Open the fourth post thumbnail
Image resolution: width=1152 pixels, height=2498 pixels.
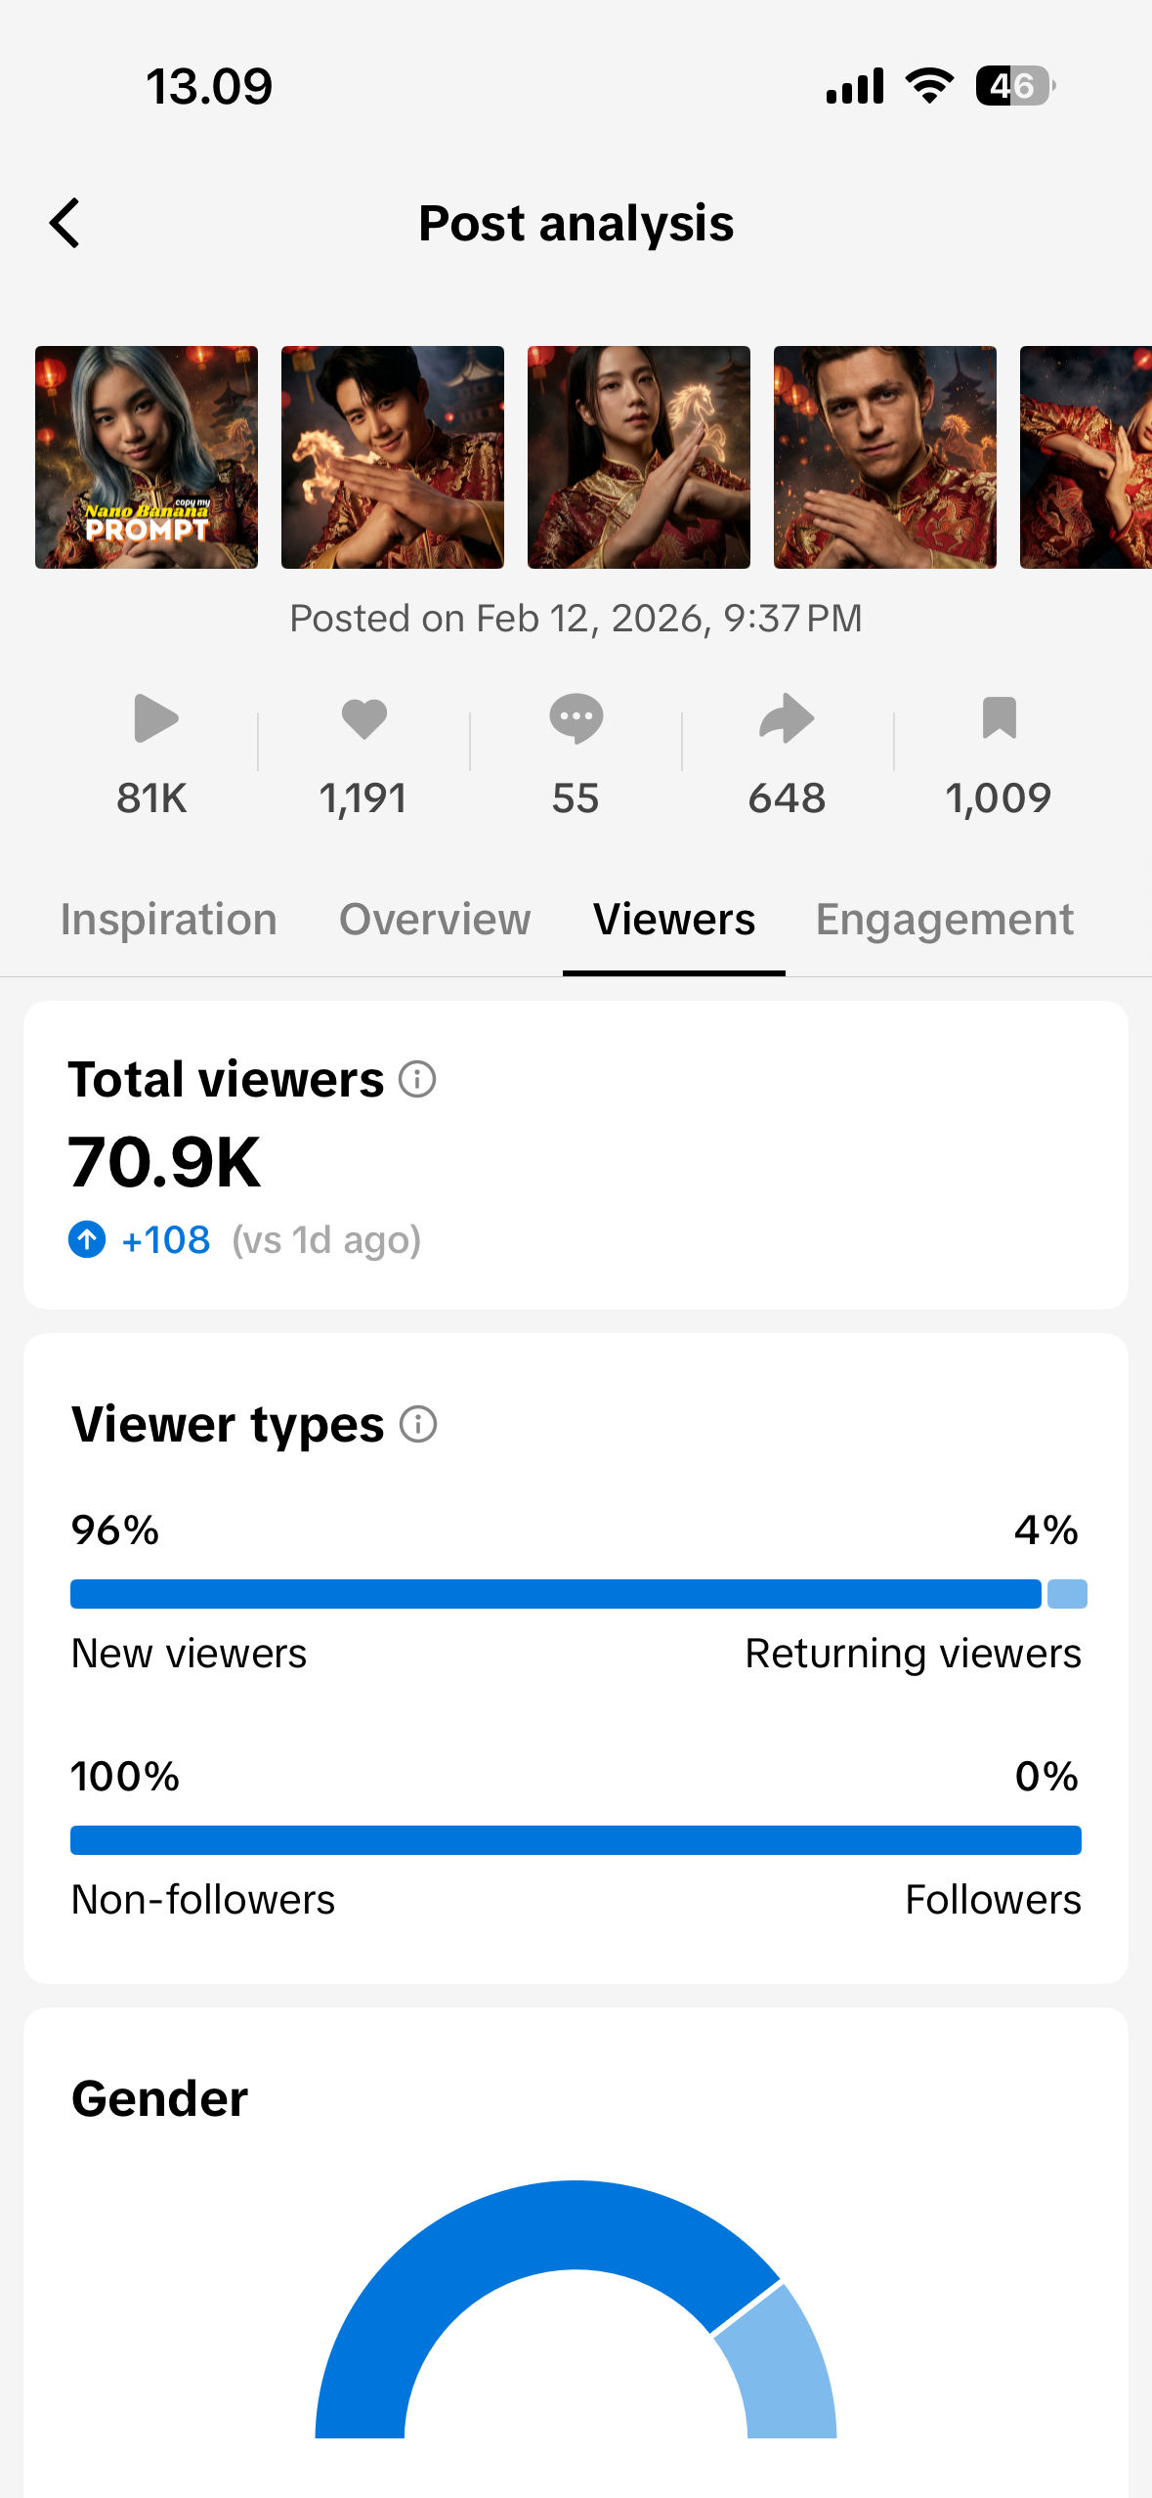coord(885,457)
